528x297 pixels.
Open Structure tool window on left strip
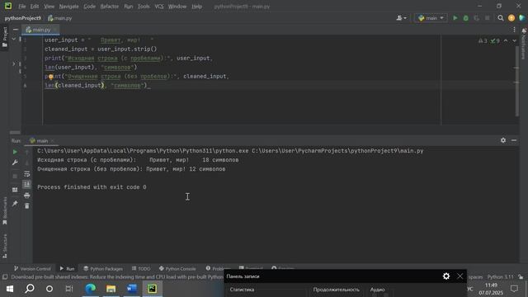(5, 246)
